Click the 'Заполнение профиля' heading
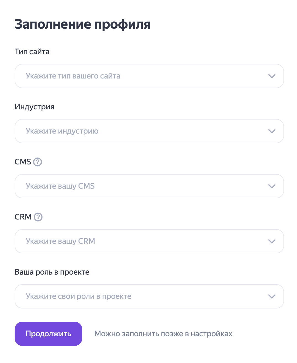297x363 pixels. click(82, 24)
